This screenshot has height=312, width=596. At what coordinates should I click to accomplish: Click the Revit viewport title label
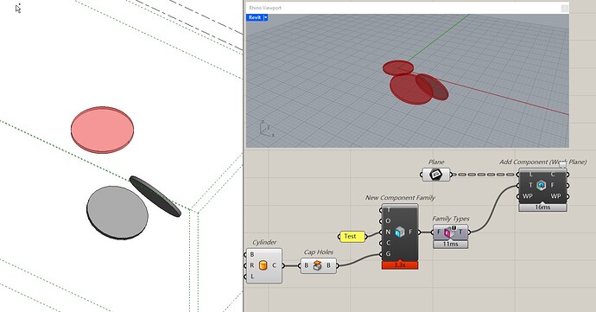tap(255, 17)
